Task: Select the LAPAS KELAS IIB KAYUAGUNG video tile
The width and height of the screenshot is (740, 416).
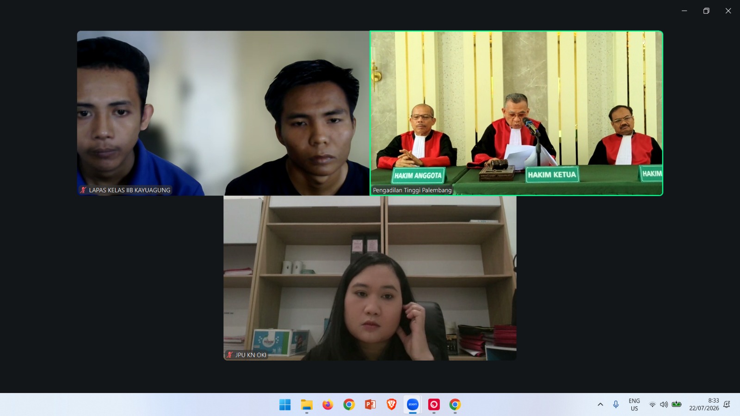Action: point(223,113)
